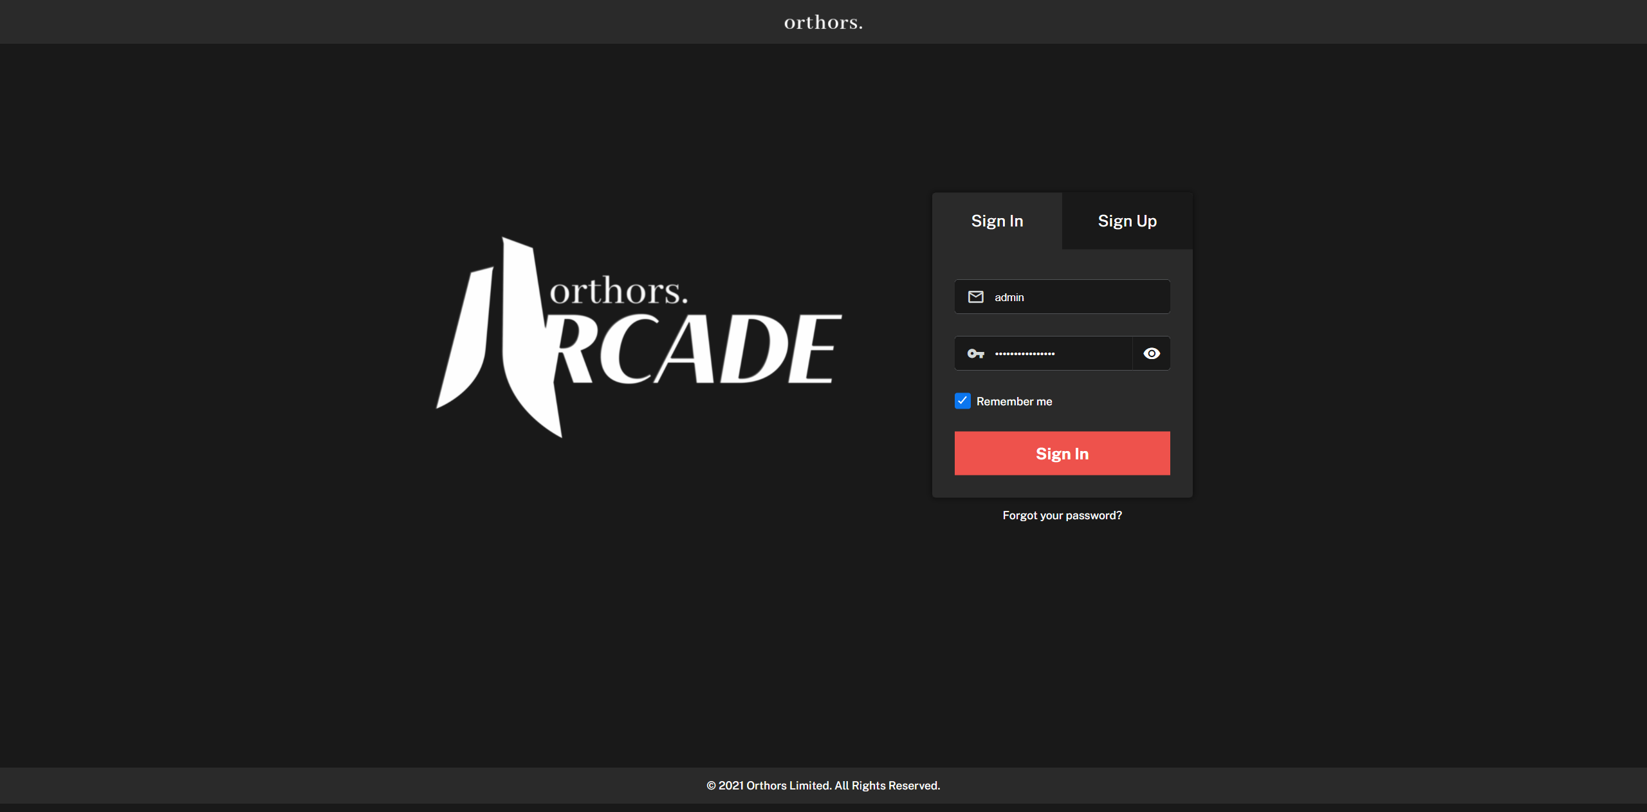Click the orthors Arcade logo image

(639, 338)
